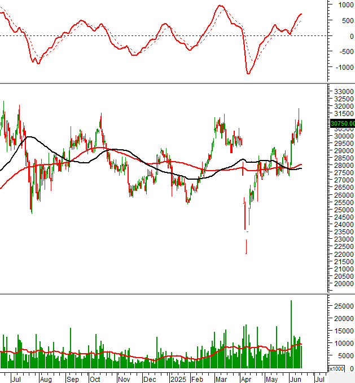Select the Feb label on the time axis

[197, 379]
